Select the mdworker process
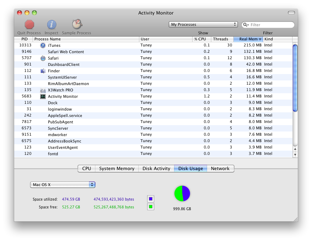 click(153, 135)
